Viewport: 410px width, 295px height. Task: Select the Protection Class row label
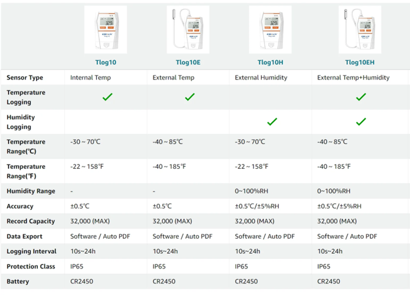tap(31, 266)
